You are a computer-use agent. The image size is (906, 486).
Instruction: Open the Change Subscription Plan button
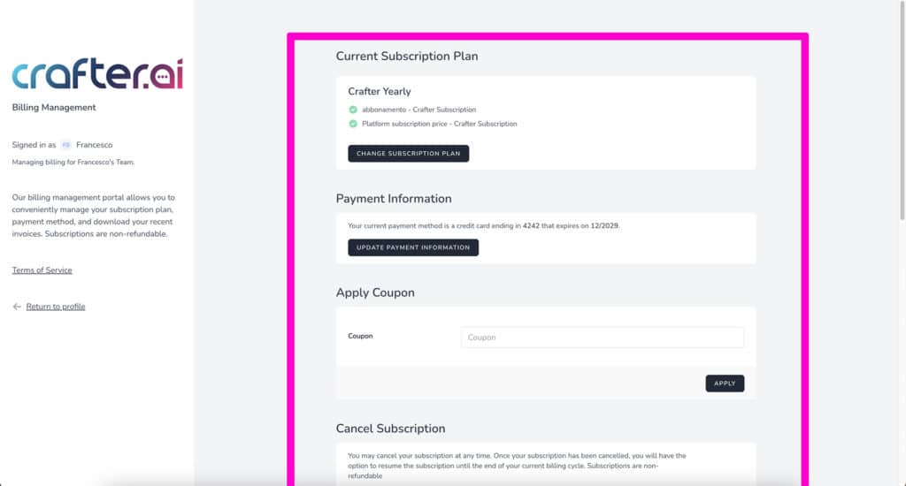tap(409, 154)
